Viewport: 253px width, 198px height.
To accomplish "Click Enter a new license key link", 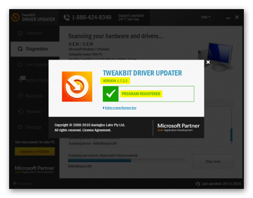I will click(x=120, y=108).
